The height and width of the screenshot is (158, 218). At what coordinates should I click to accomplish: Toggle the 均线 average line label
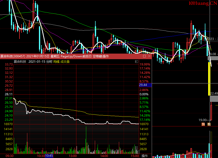(56, 61)
